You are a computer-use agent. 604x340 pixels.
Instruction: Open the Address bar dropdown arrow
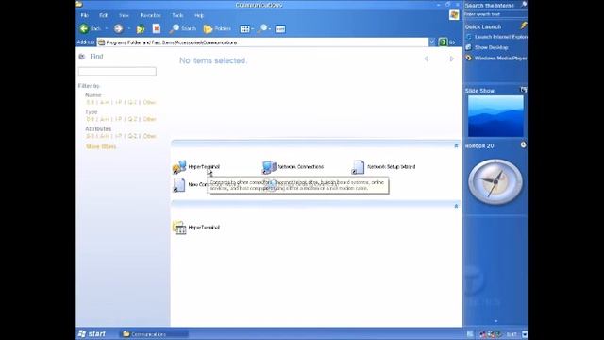coord(432,42)
